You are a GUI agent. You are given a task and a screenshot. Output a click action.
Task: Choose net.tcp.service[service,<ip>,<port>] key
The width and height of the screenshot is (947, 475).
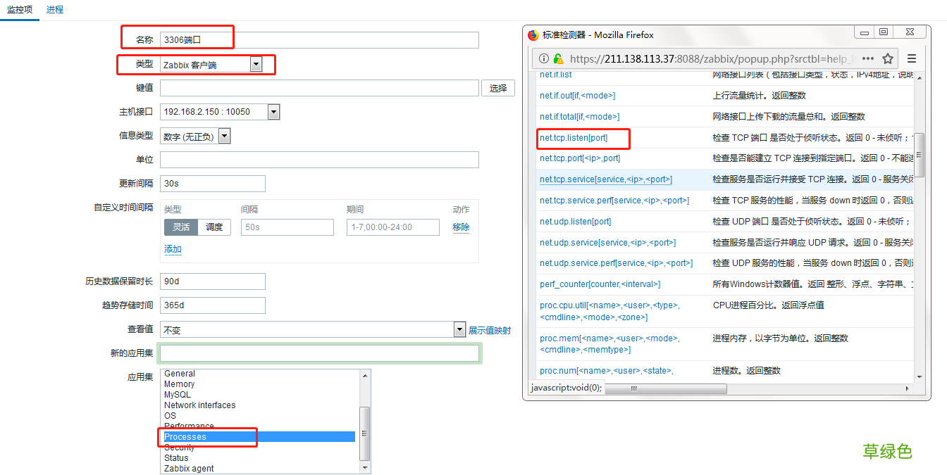[x=606, y=179]
